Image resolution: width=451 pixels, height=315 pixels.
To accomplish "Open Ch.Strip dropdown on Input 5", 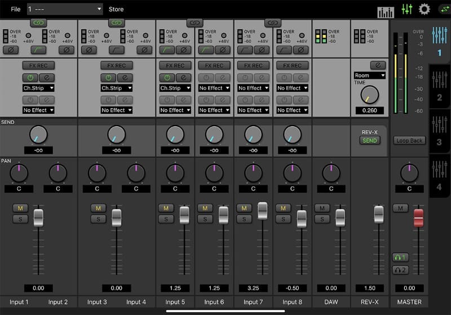I will tap(175, 88).
